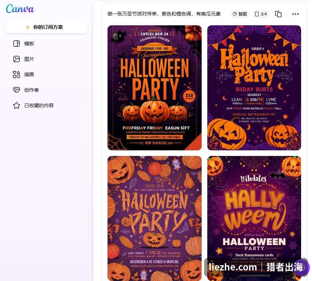The height and width of the screenshot is (281, 312).
Task: Click the 图片 image icon
Action: (17, 59)
